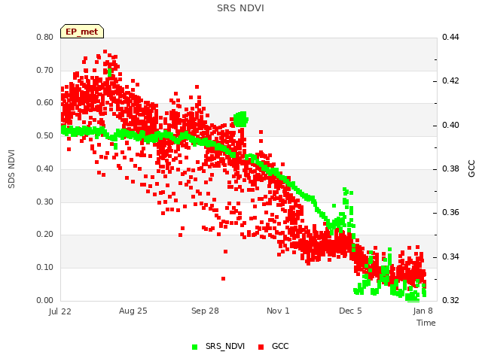Click the Sep 28 date tick label
Viewport: 482px width, 361px height.
click(x=205, y=311)
